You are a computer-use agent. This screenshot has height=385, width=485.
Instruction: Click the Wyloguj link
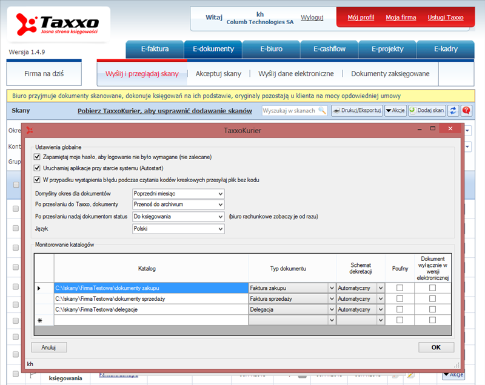312,18
